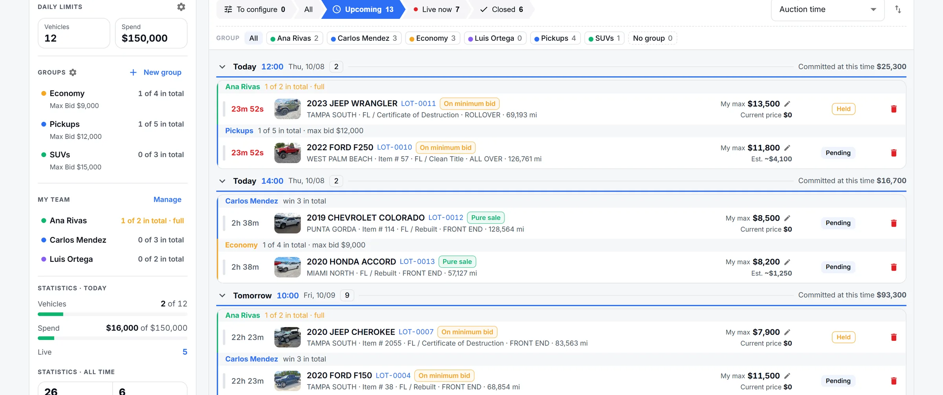Click Pending status on Ford F250
The image size is (943, 395).
tap(838, 153)
